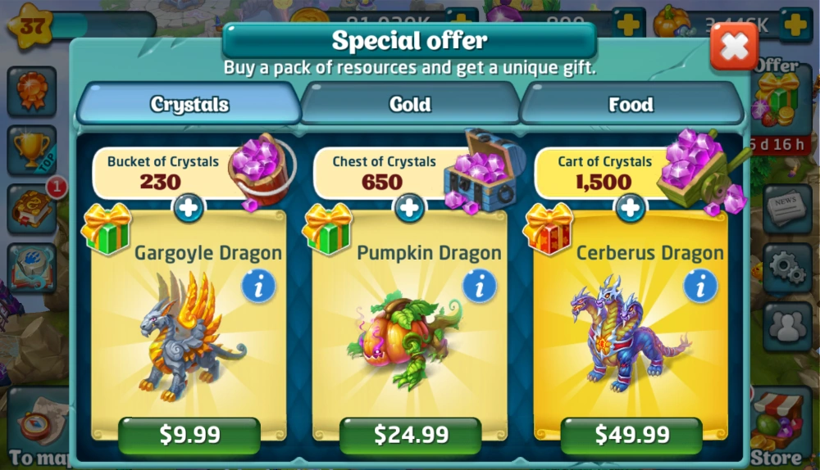This screenshot has width=820, height=470.
Task: Open Pumpkin Dragon info icon
Action: [479, 287]
